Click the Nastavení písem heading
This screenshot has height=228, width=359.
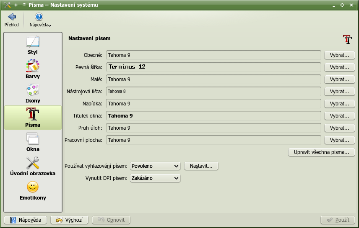click(89, 38)
